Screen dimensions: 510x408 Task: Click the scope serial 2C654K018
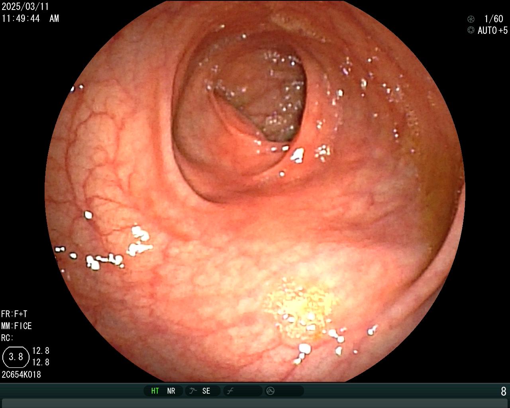tap(21, 375)
